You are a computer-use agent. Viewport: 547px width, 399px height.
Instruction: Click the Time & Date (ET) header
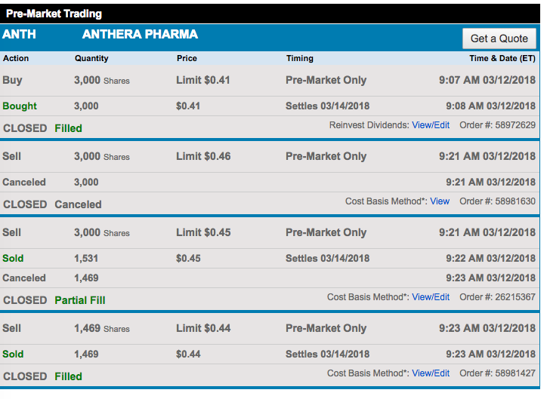502,58
